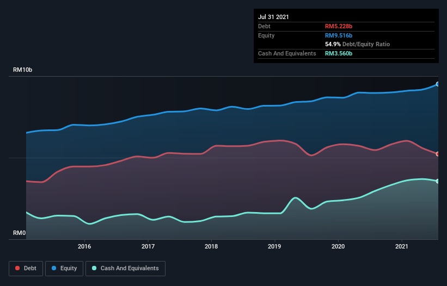Click the Debt label in tooltip
447x286 pixels.
(264, 26)
